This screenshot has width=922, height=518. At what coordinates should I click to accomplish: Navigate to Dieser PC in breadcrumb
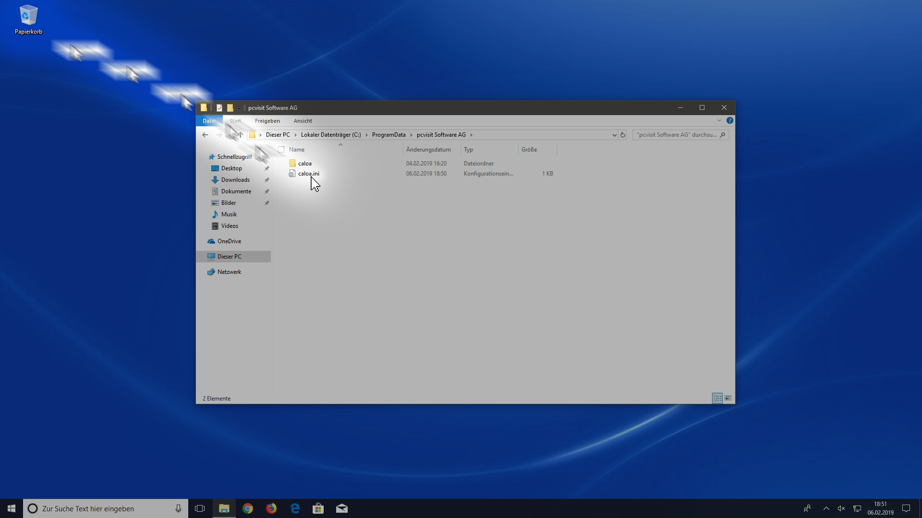(x=278, y=135)
